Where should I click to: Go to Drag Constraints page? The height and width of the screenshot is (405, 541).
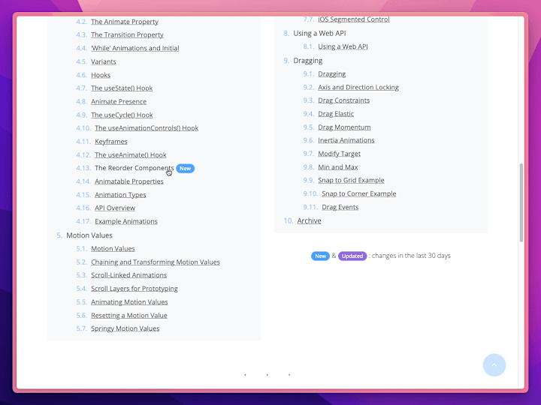coord(344,100)
